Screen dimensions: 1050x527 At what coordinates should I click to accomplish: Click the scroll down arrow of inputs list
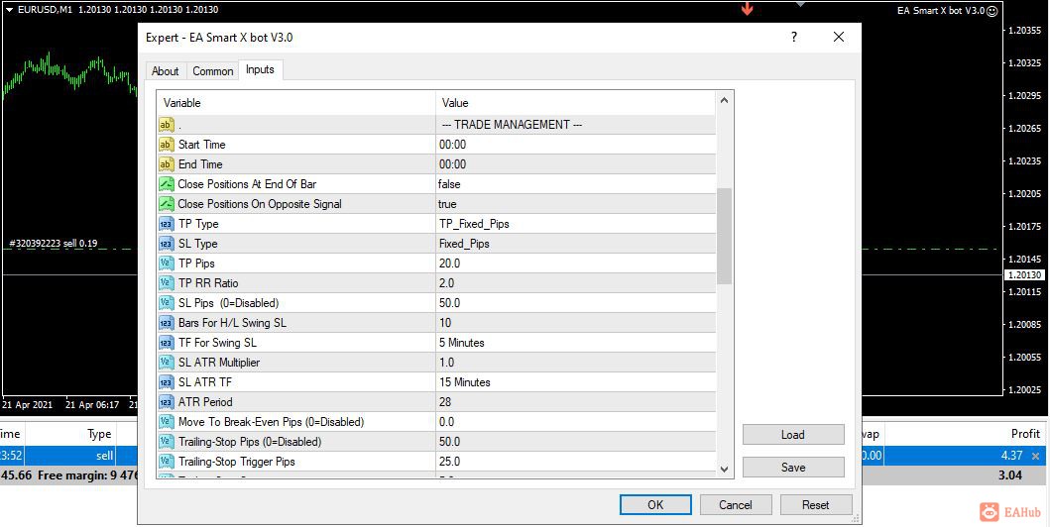724,470
